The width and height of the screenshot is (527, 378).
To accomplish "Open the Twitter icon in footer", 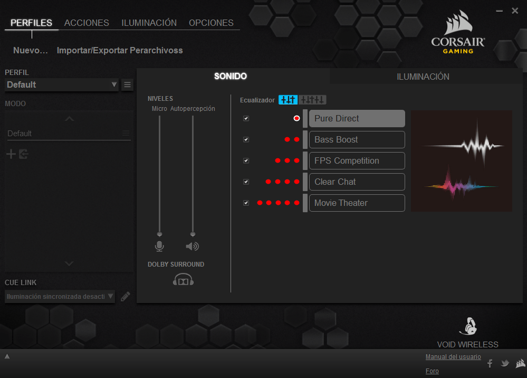I will click(x=505, y=363).
